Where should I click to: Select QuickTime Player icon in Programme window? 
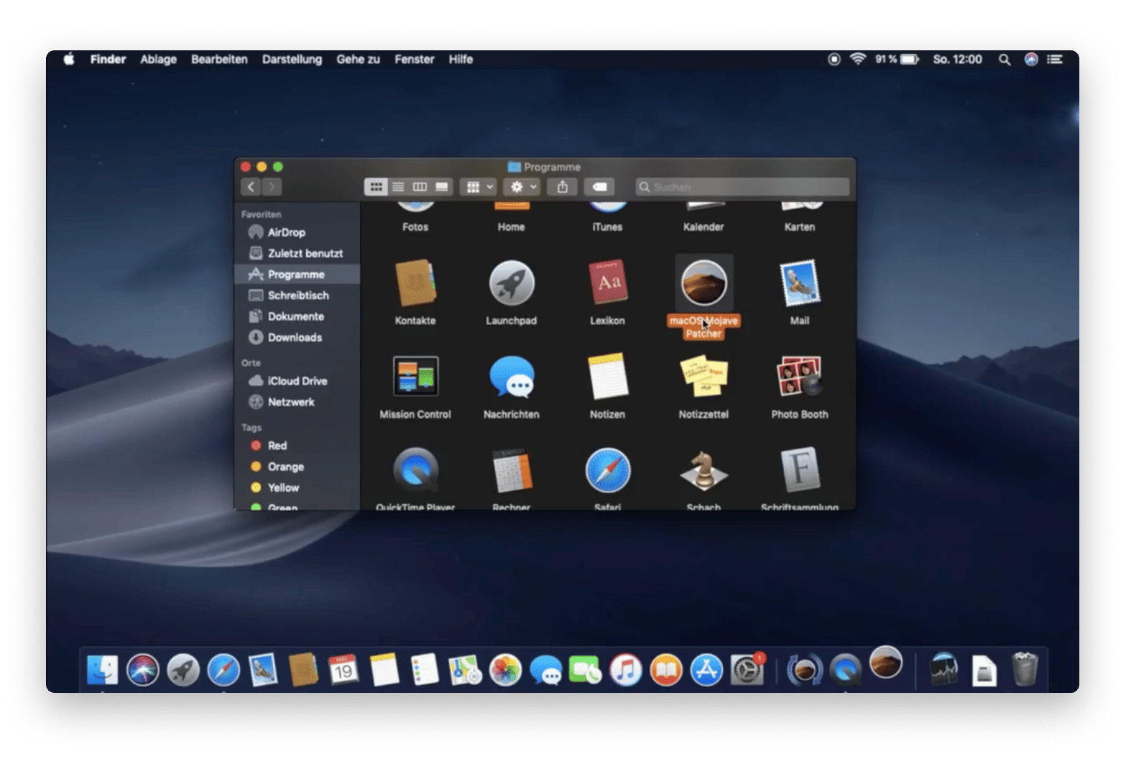click(x=415, y=470)
